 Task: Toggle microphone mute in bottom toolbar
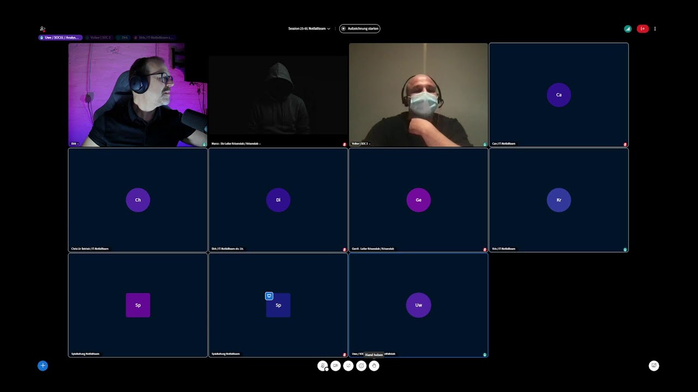tap(323, 366)
